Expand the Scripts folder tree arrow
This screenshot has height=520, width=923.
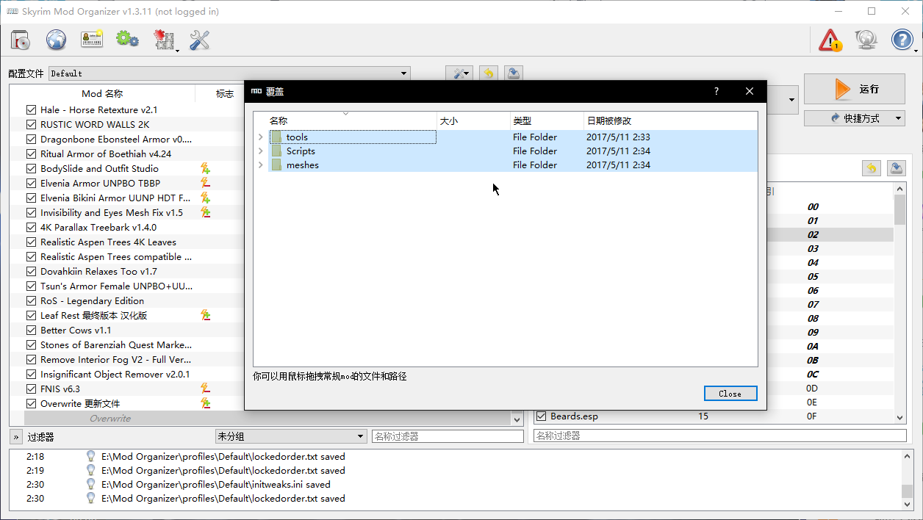(260, 151)
